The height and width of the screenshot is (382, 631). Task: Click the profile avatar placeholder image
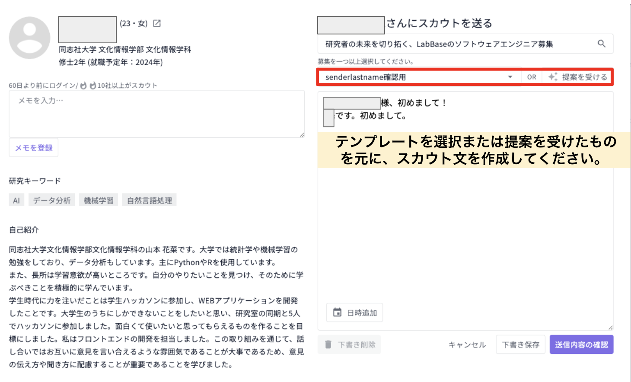coord(29,38)
